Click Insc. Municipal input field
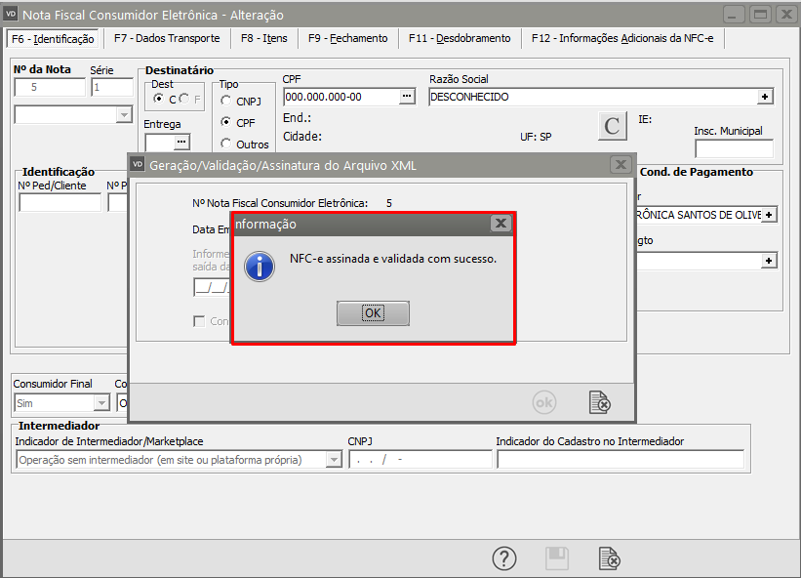 (x=734, y=148)
